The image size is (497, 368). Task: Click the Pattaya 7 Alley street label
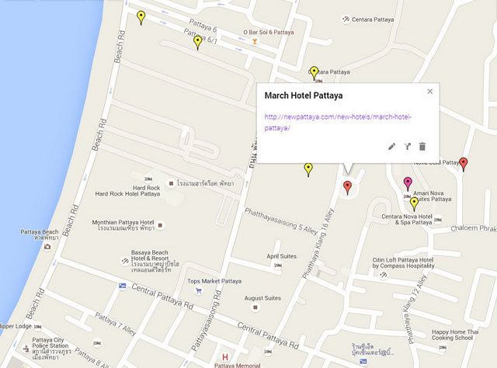(116, 324)
